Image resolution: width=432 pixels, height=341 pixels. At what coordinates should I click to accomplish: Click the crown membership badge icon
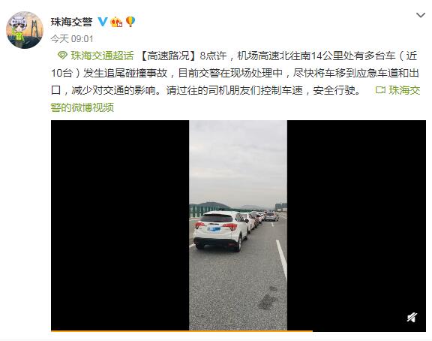pyautogui.click(x=116, y=22)
